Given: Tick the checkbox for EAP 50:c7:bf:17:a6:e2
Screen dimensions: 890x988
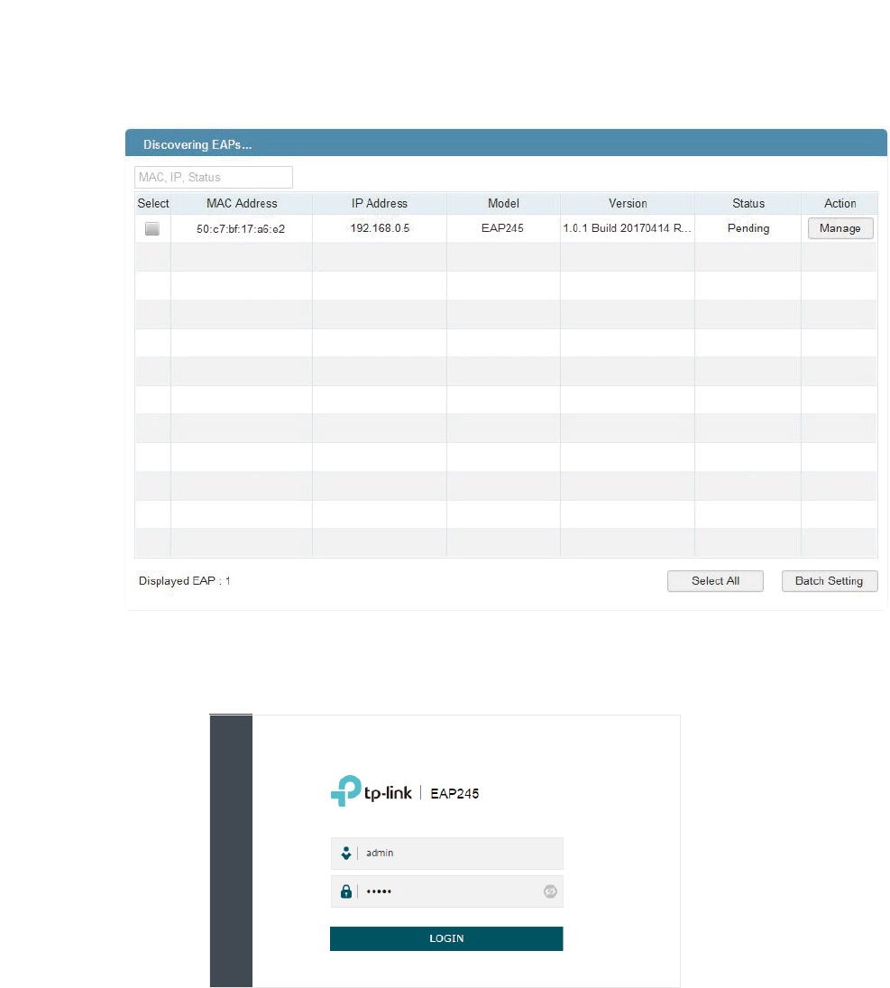Looking at the screenshot, I should 151,228.
